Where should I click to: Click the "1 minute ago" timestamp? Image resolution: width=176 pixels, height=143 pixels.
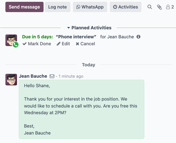coord(71,76)
